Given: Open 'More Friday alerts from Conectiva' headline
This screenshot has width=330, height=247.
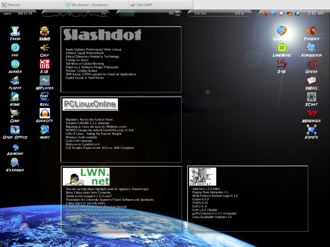Looking at the screenshot, I should 89,192.
